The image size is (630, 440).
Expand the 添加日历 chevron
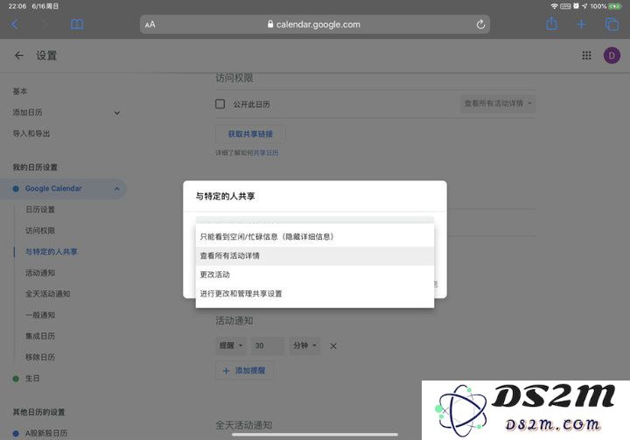coord(117,113)
